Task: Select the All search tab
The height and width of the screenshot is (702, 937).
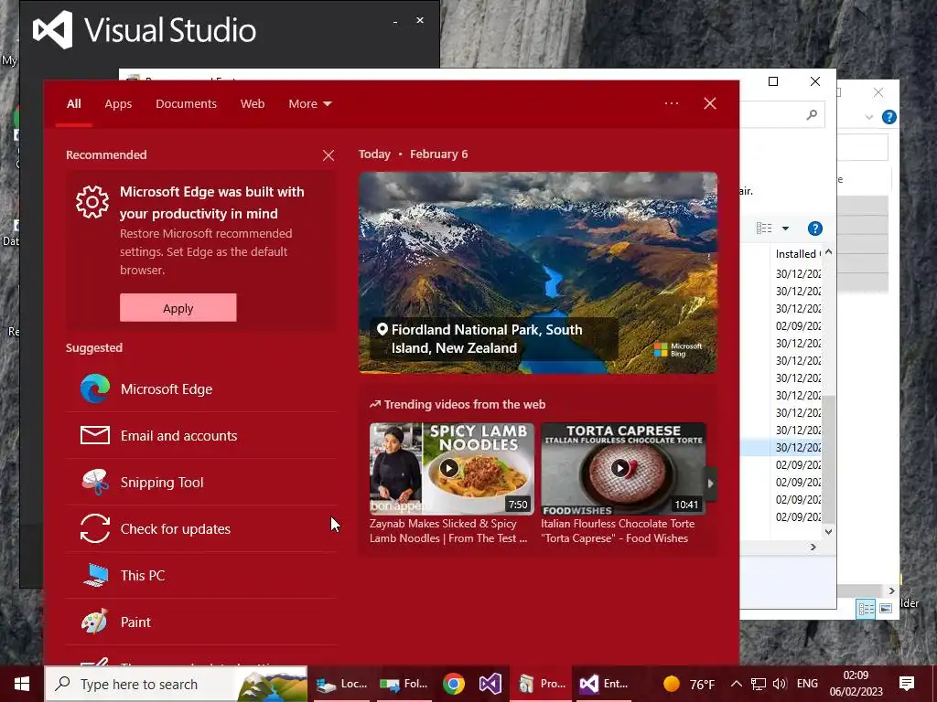Action: (x=73, y=104)
